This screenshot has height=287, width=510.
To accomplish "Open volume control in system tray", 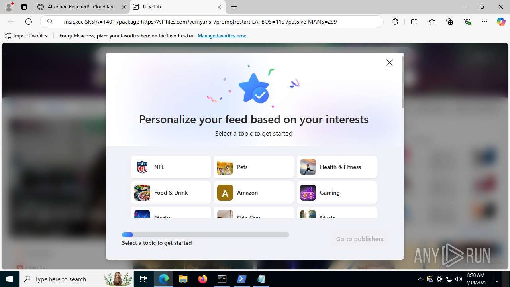I will click(x=458, y=279).
